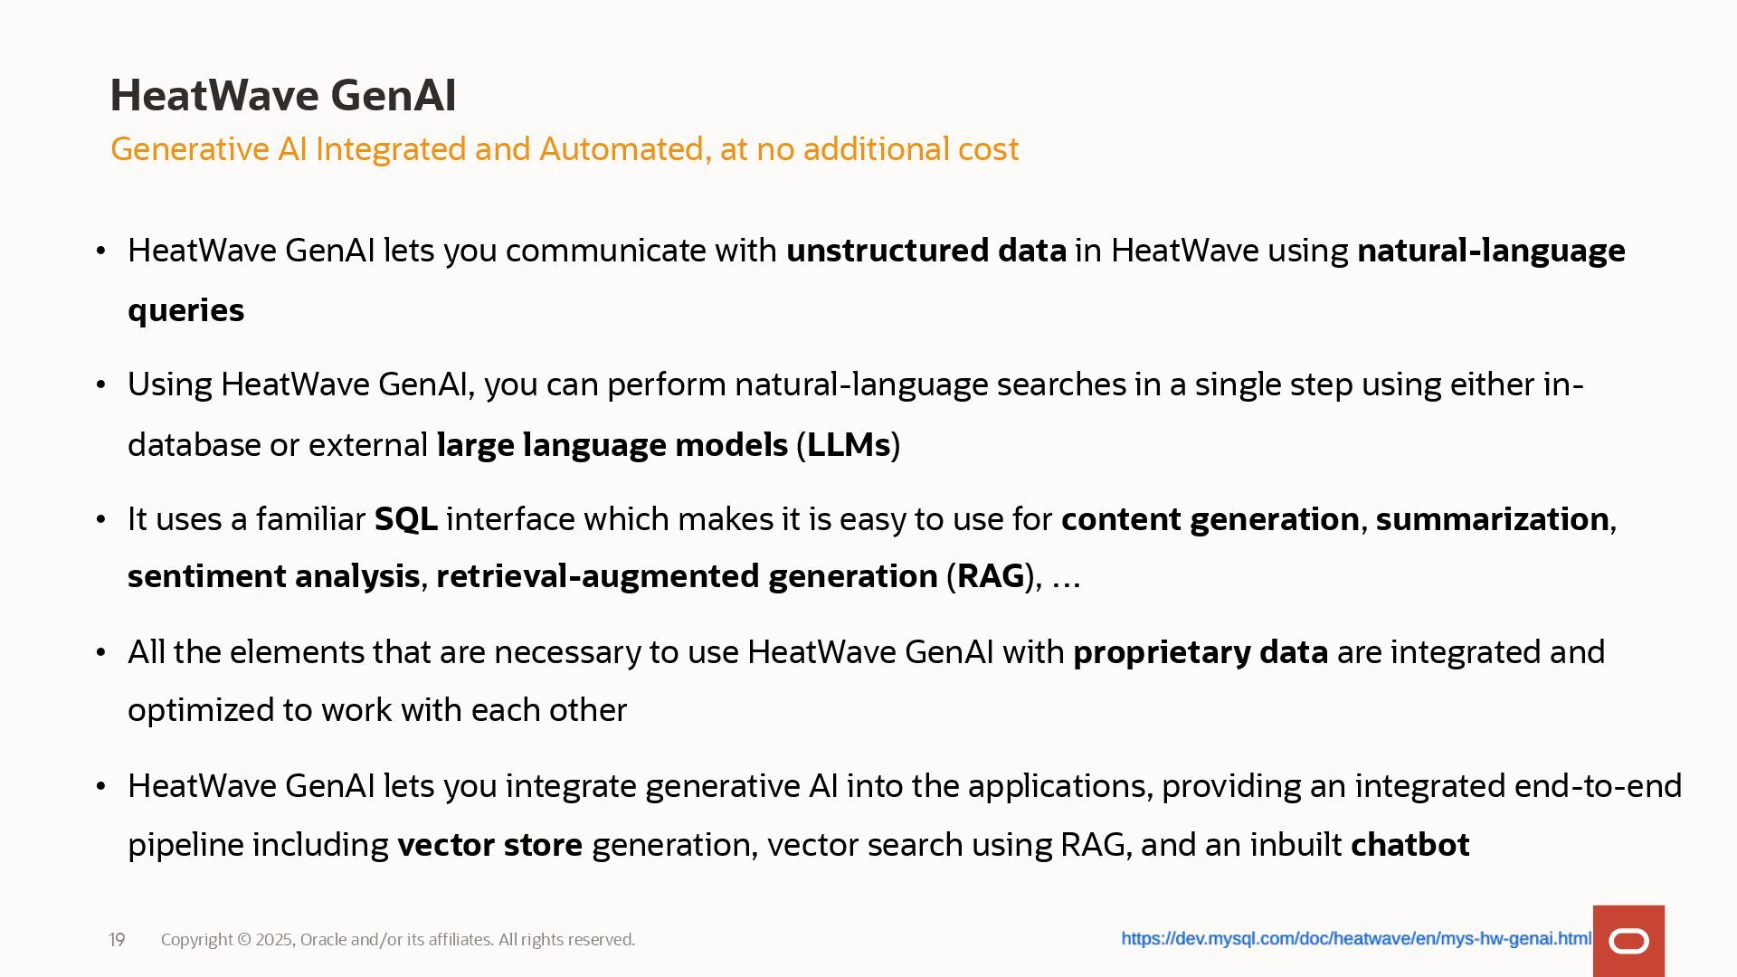Select the orange Generative AI subtitle
1737x977 pixels.
pyautogui.click(x=564, y=149)
